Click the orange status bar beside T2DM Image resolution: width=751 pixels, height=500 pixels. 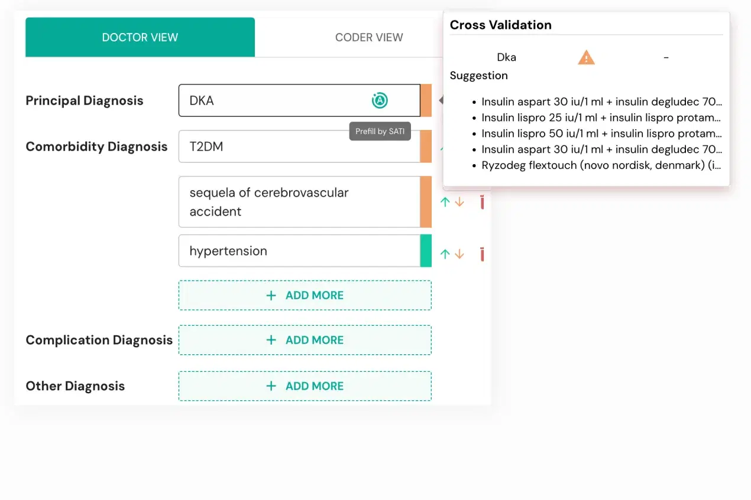426,146
